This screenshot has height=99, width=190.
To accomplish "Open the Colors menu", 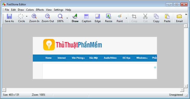I will tap(30, 10).
